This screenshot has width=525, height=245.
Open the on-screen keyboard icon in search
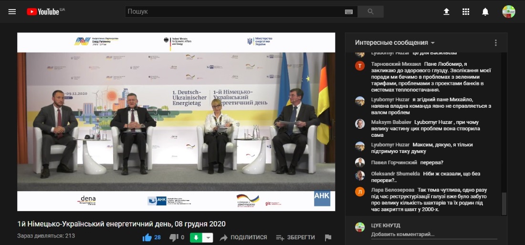coord(348,12)
